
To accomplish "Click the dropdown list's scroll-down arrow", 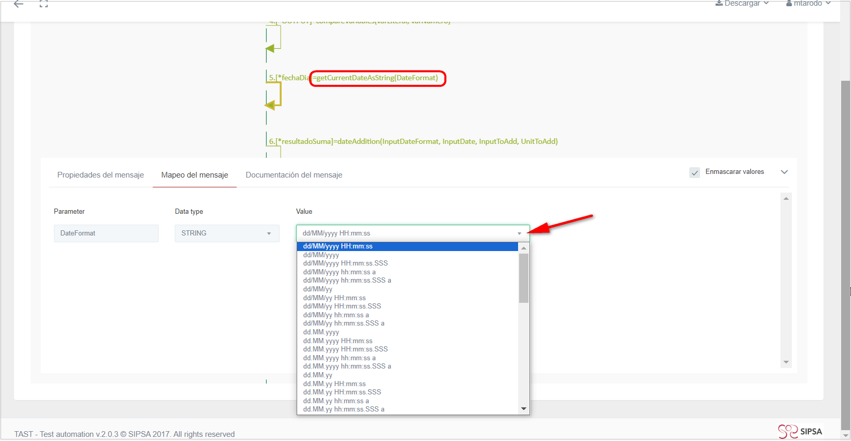I will click(524, 409).
